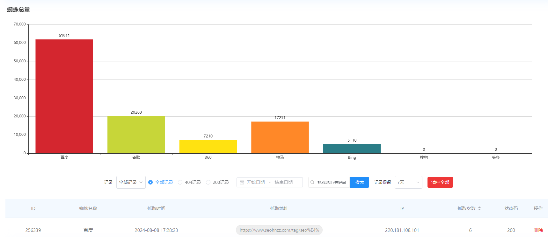Click the 蜘蛛总量 chart title
The width and height of the screenshot is (548, 237).
[18, 10]
